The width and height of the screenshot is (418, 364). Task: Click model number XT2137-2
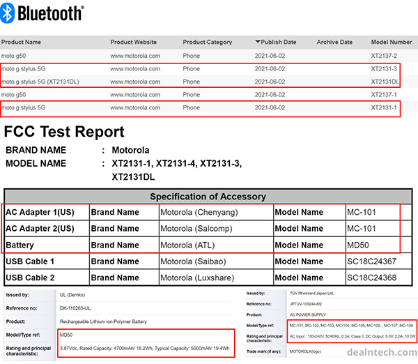point(384,56)
